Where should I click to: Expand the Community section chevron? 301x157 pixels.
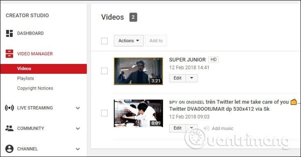(x=78, y=128)
